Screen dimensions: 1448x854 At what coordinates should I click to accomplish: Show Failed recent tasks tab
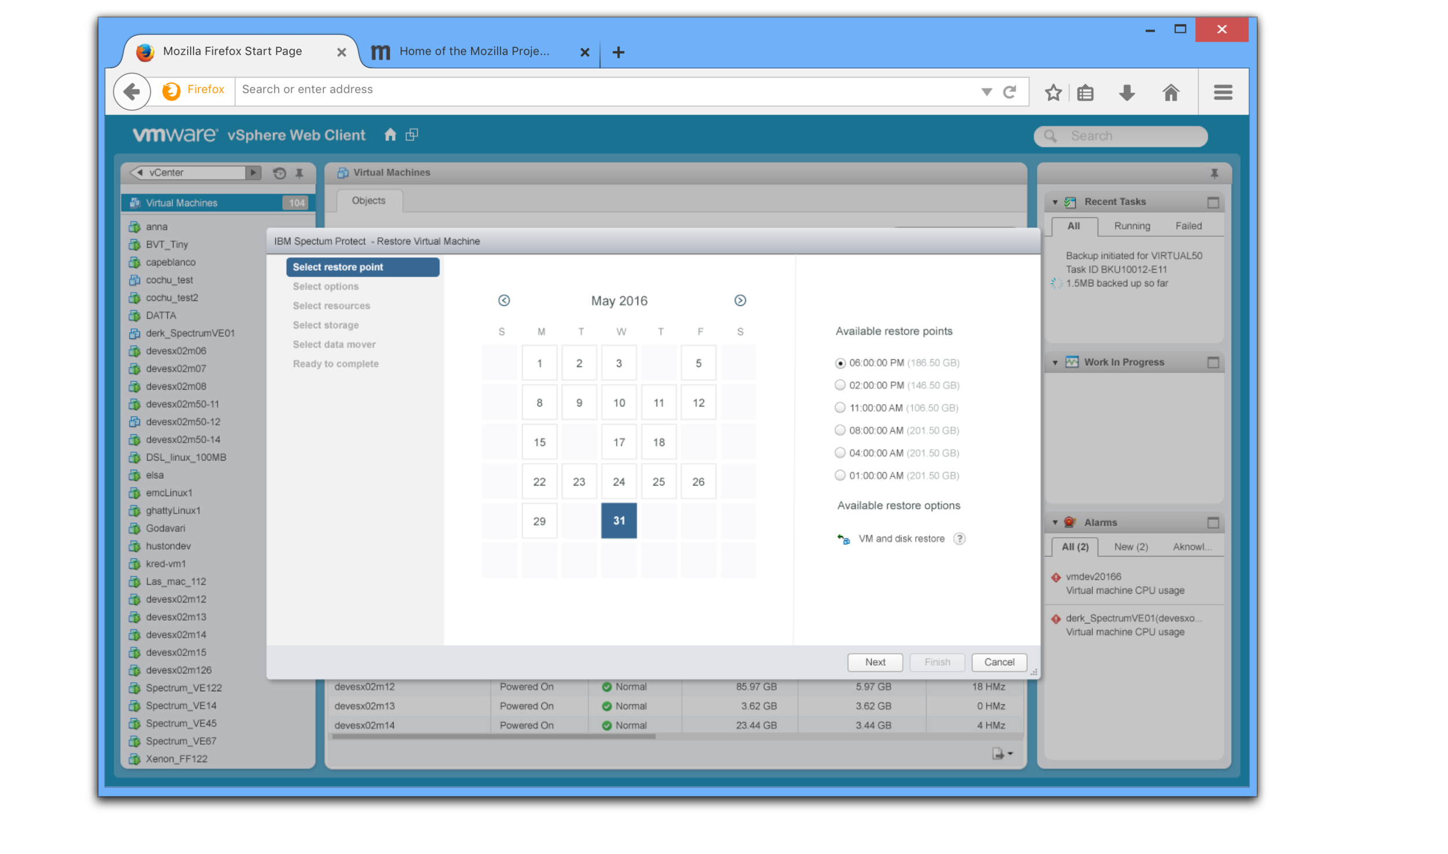point(1189,226)
